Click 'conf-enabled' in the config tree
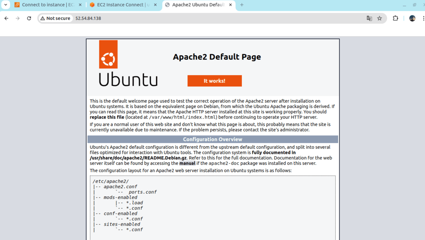Viewport: 425px width, 240px height. click(x=120, y=214)
